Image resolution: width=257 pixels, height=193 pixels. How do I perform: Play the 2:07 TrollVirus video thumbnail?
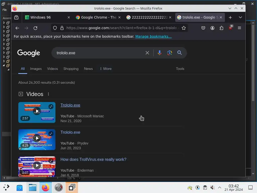click(x=37, y=166)
